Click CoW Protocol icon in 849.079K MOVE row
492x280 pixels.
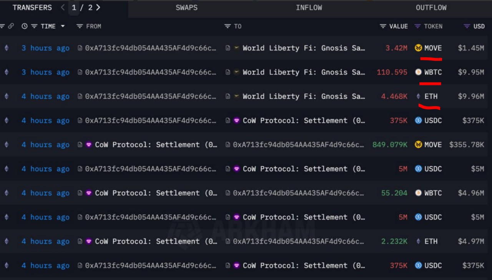(89, 145)
